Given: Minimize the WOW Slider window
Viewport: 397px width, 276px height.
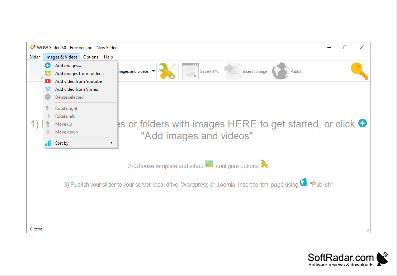Looking at the screenshot, I should coord(329,47).
